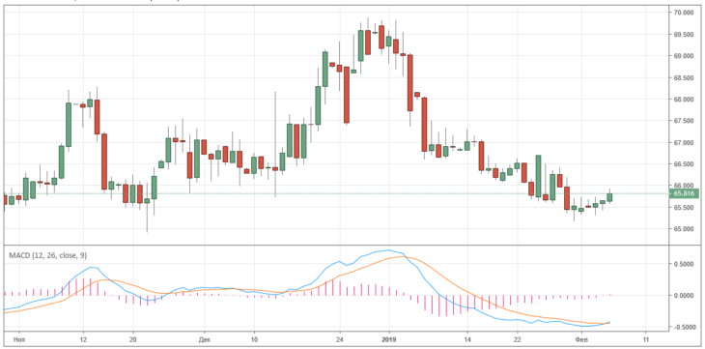Image resolution: width=705 pixels, height=349 pixels.
Task: Click the 68.500 price axis label
Action: click(684, 78)
